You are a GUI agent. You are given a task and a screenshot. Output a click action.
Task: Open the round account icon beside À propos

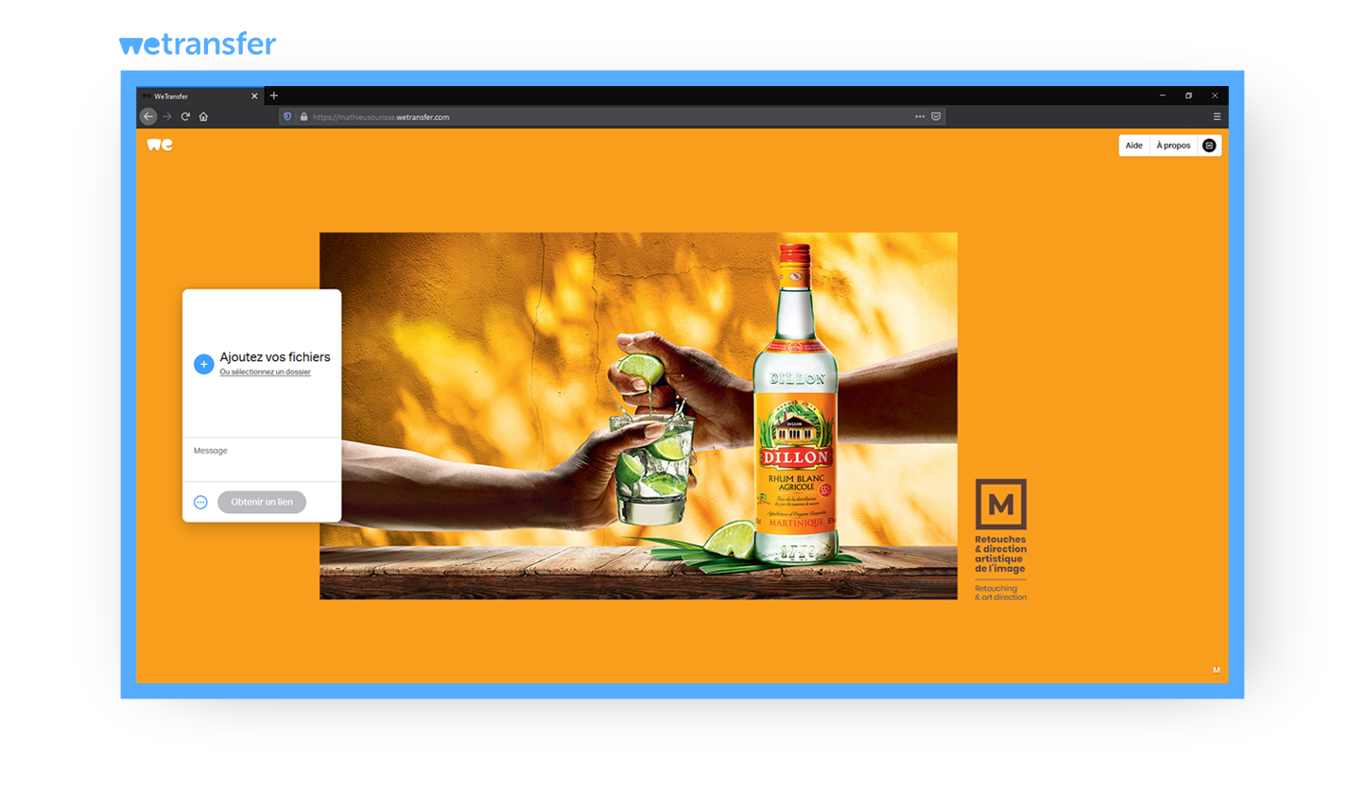coord(1208,146)
